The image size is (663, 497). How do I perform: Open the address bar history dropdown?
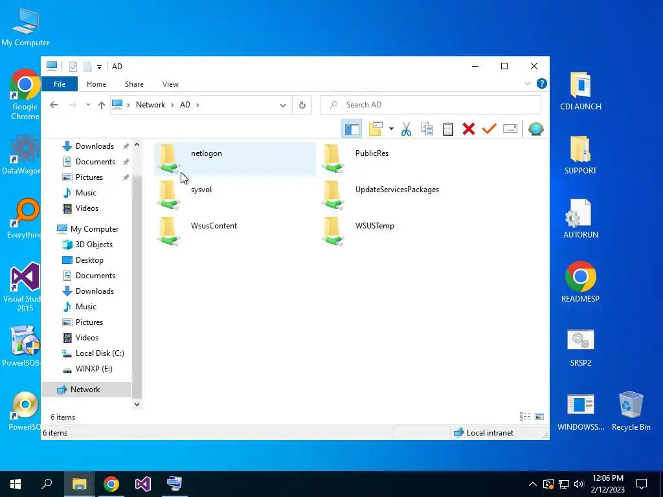pos(283,105)
